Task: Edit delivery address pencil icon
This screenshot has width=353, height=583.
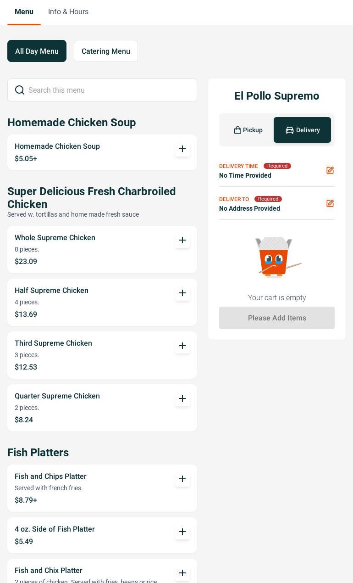Action: coord(330,203)
